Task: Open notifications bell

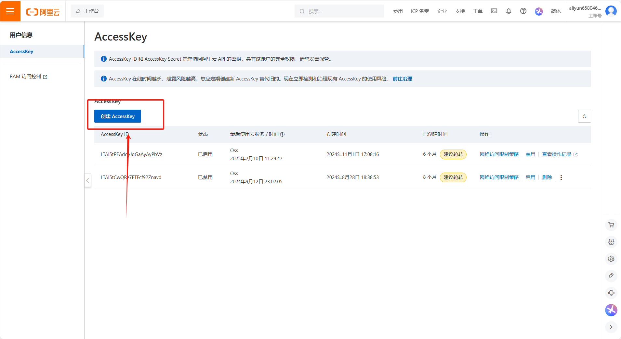Action: [x=509, y=11]
